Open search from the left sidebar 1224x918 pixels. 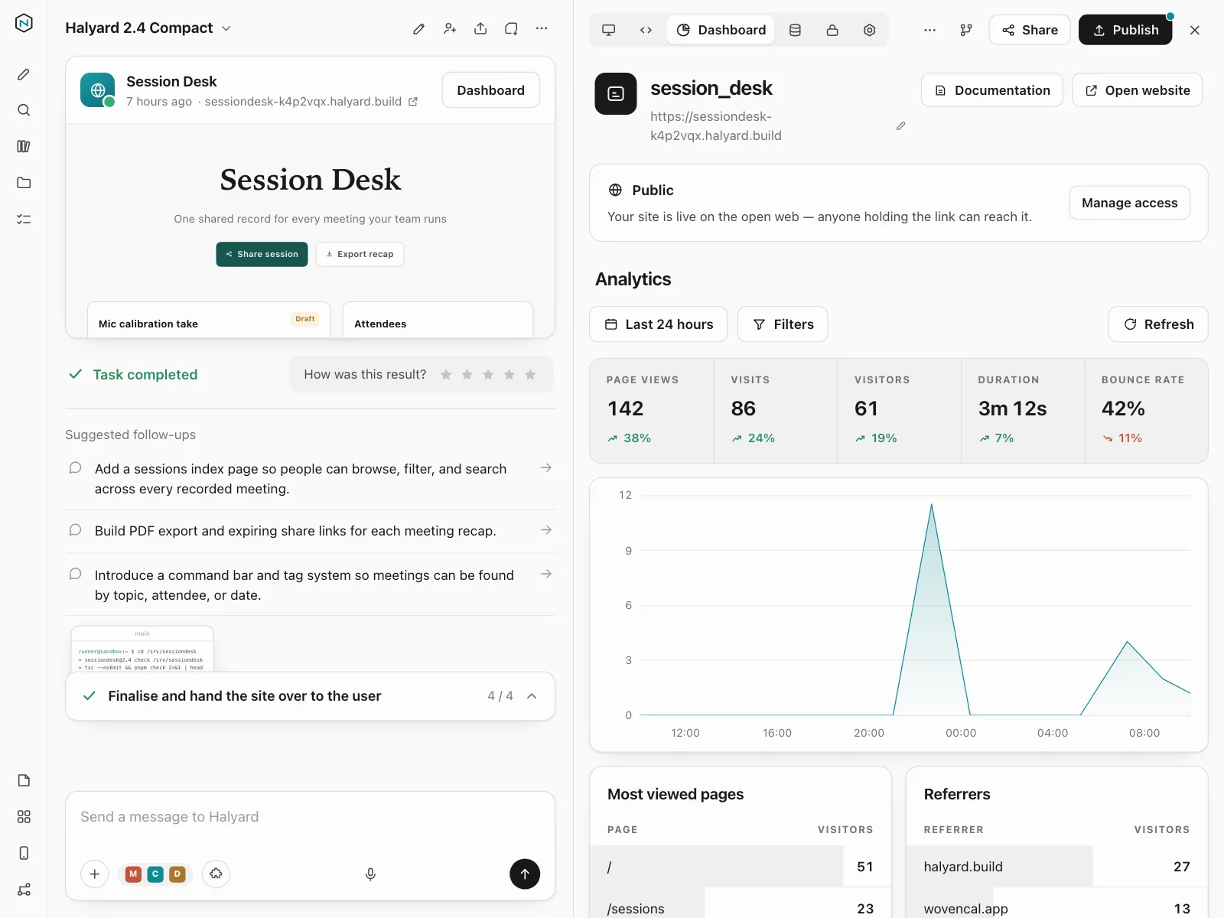24,110
